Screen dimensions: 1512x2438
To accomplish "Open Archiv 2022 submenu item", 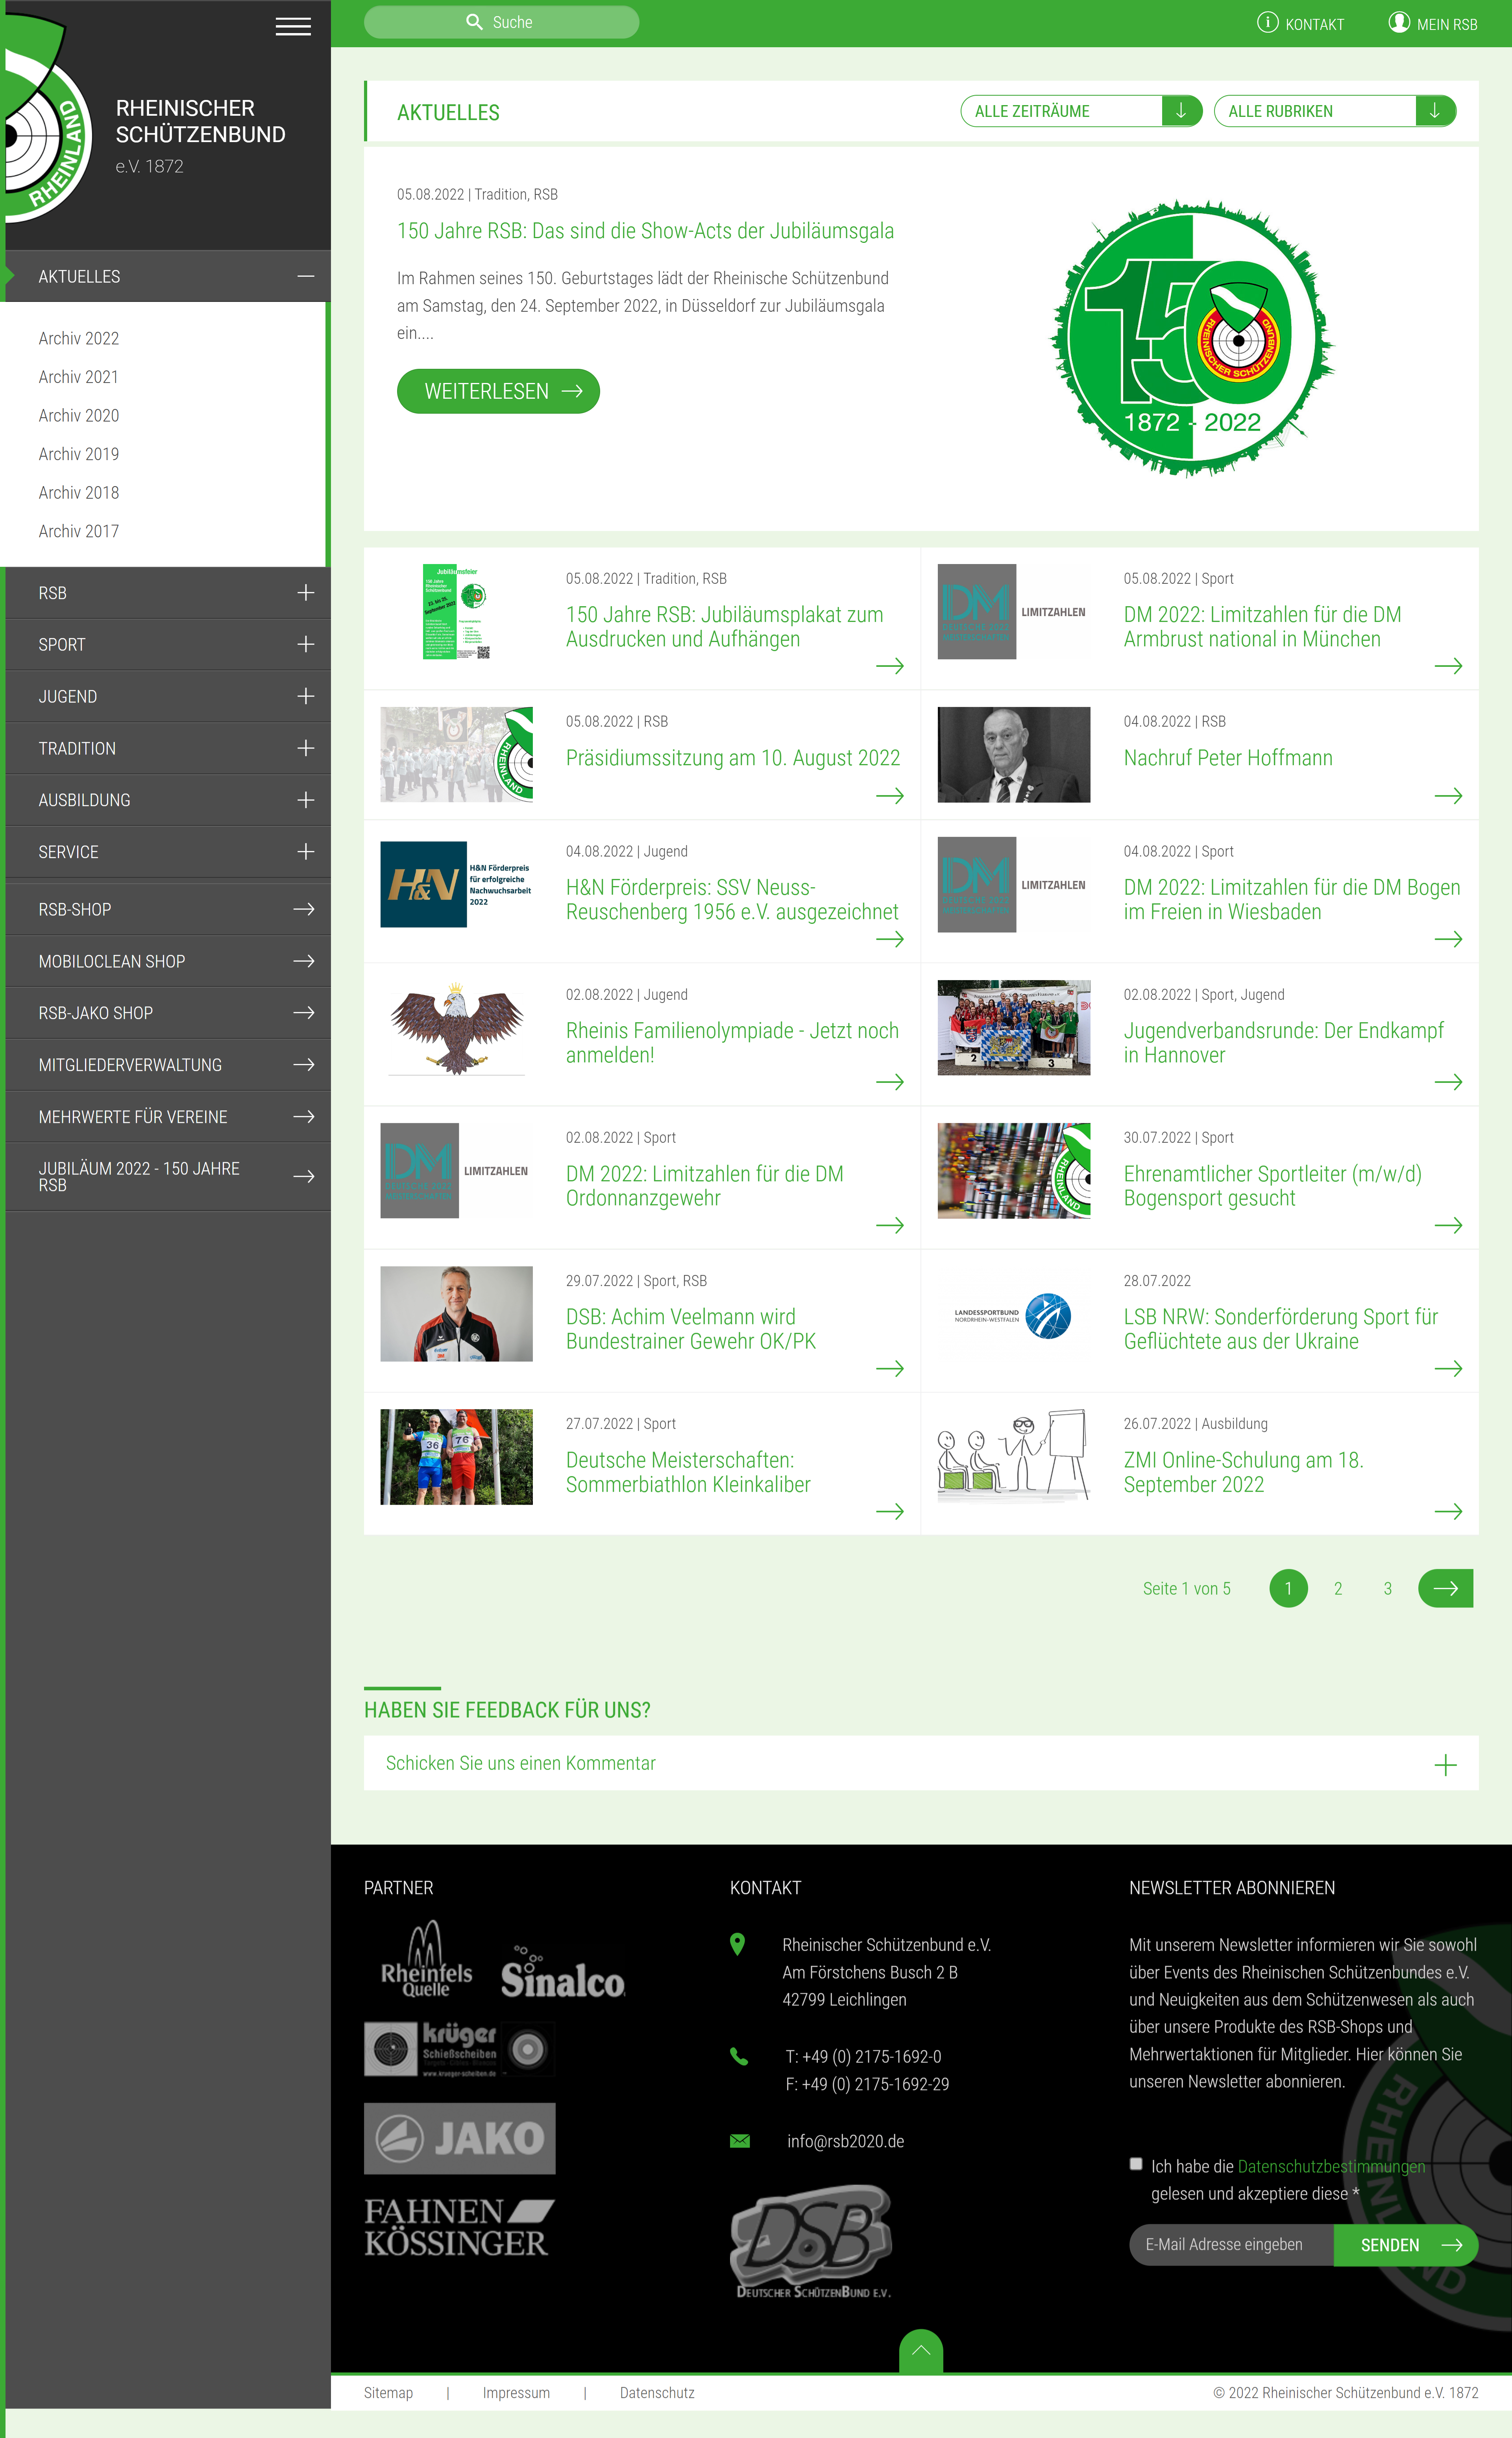I will pos(79,338).
